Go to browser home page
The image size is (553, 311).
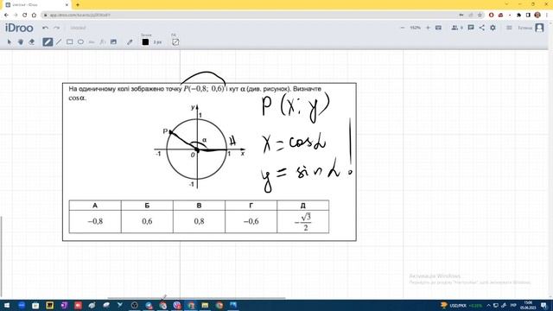click(34, 15)
